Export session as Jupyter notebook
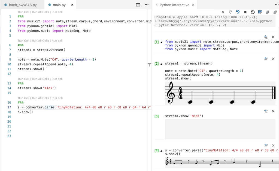 pos(260,12)
